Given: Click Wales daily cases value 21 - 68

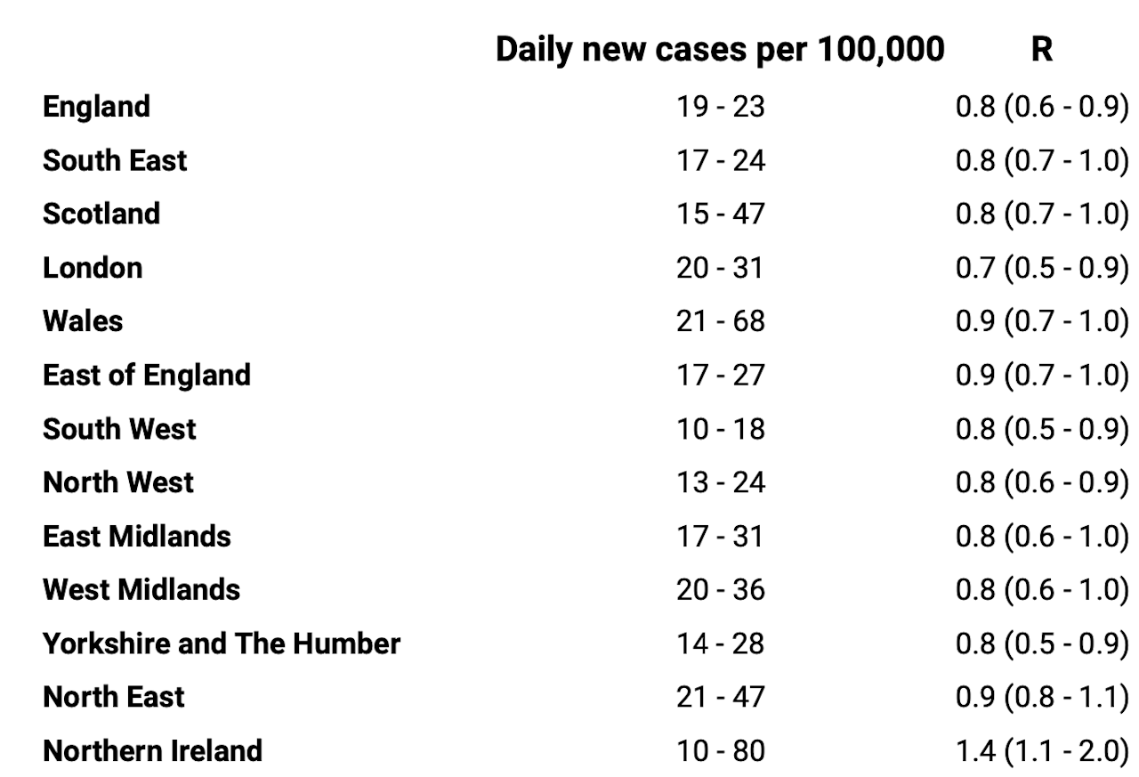Looking at the screenshot, I should click(x=720, y=321).
